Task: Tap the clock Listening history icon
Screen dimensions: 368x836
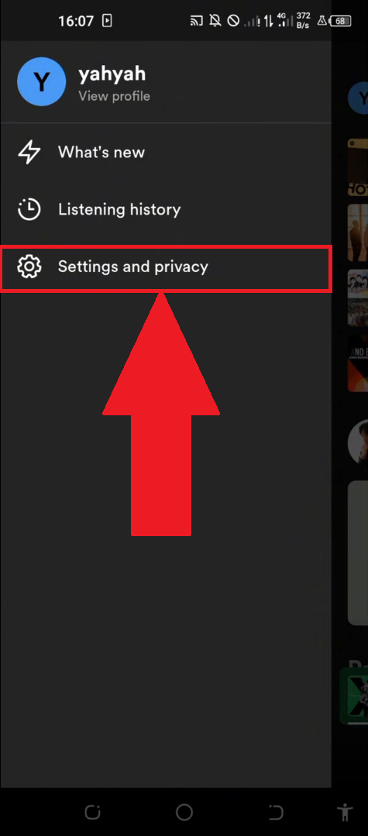Action: pyautogui.click(x=29, y=209)
